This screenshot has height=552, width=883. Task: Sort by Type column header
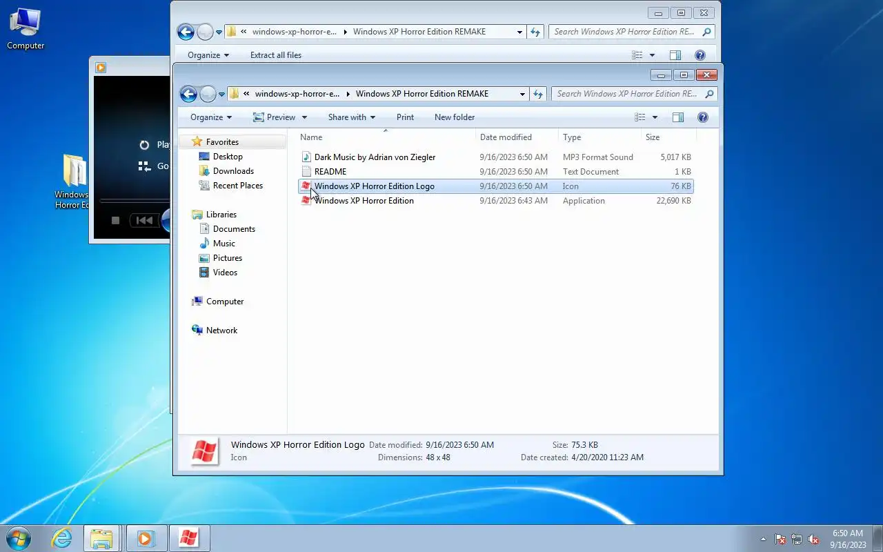[x=599, y=137]
